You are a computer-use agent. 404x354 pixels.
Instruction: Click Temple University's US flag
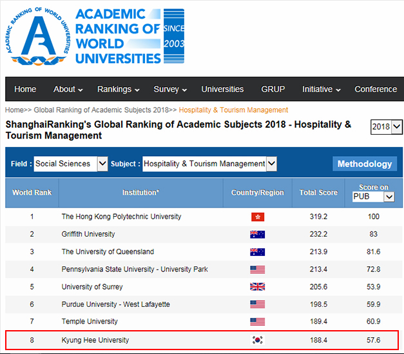(257, 322)
